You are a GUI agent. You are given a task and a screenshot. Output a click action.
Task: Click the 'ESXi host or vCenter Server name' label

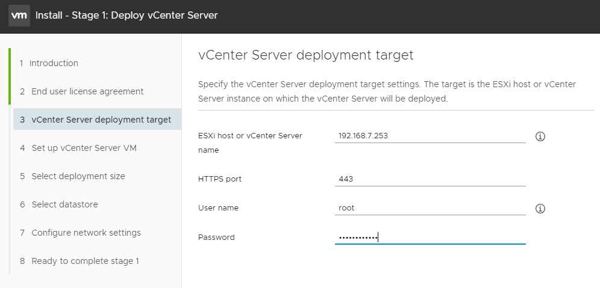point(250,143)
